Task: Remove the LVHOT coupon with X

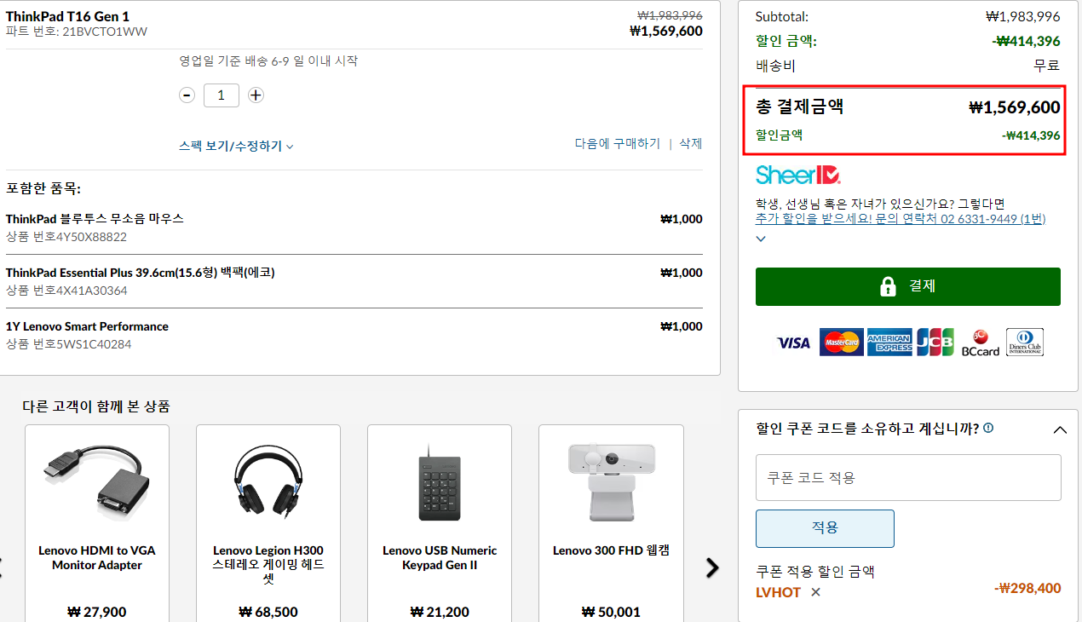Action: coord(815,592)
